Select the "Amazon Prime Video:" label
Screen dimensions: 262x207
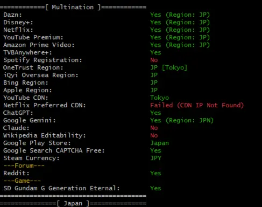39,45
